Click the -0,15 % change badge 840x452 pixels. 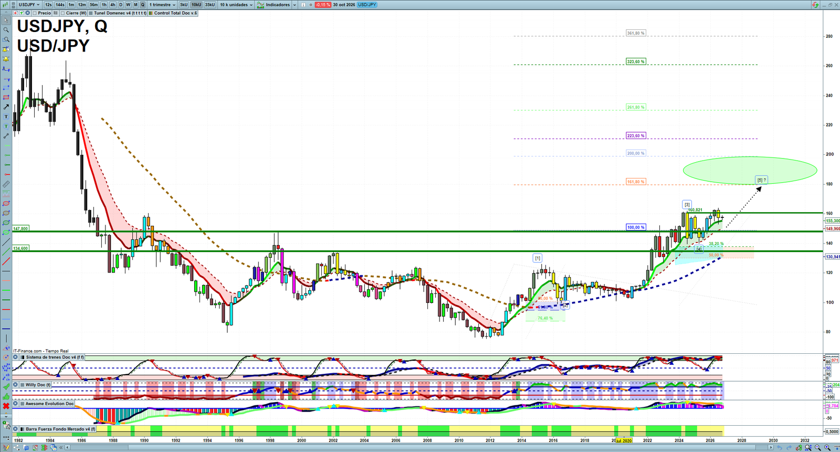click(x=323, y=5)
